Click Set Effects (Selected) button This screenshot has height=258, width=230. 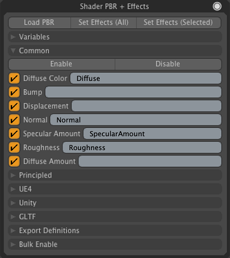[x=179, y=23]
